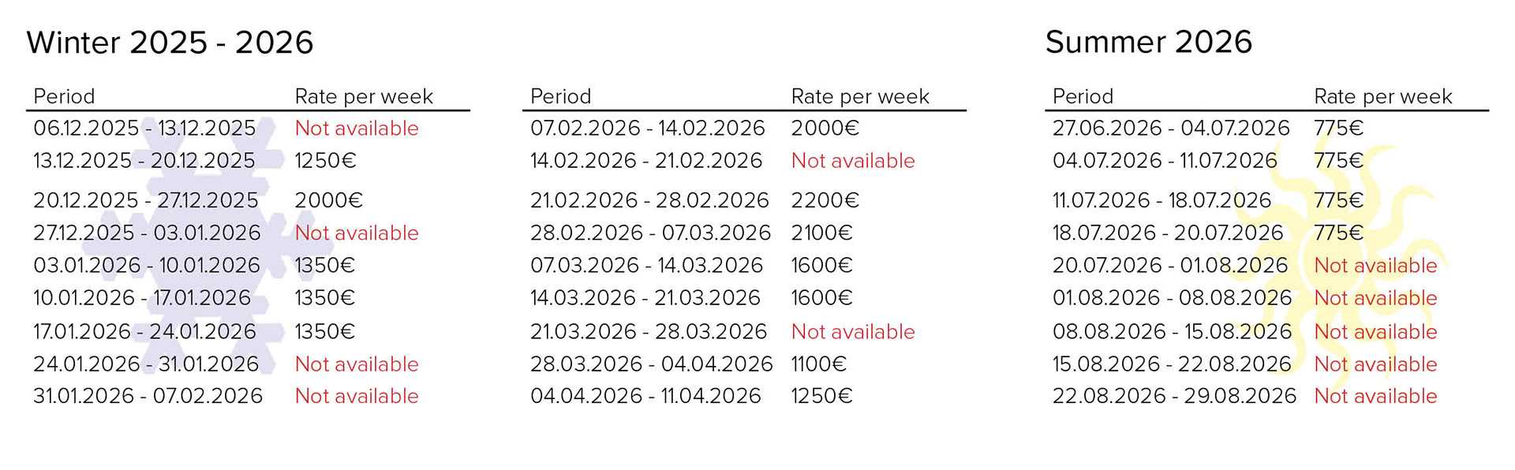Image resolution: width=1515 pixels, height=470 pixels.
Task: Click the 1350€ rate for 10.01.2026 week
Action: 324,298
